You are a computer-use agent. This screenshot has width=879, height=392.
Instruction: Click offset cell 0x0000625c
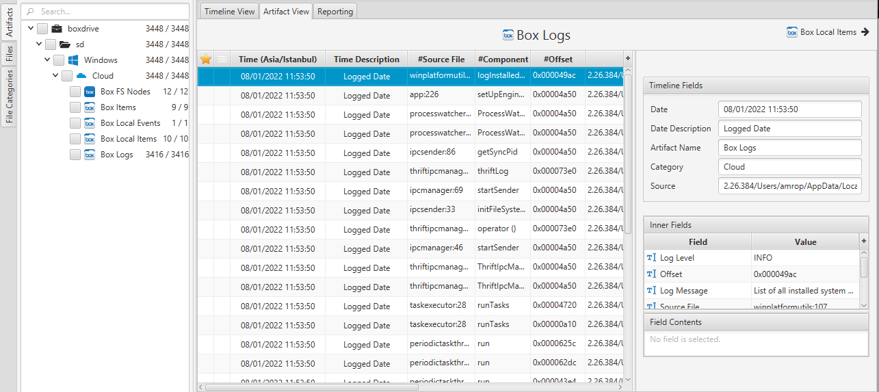[x=557, y=343]
